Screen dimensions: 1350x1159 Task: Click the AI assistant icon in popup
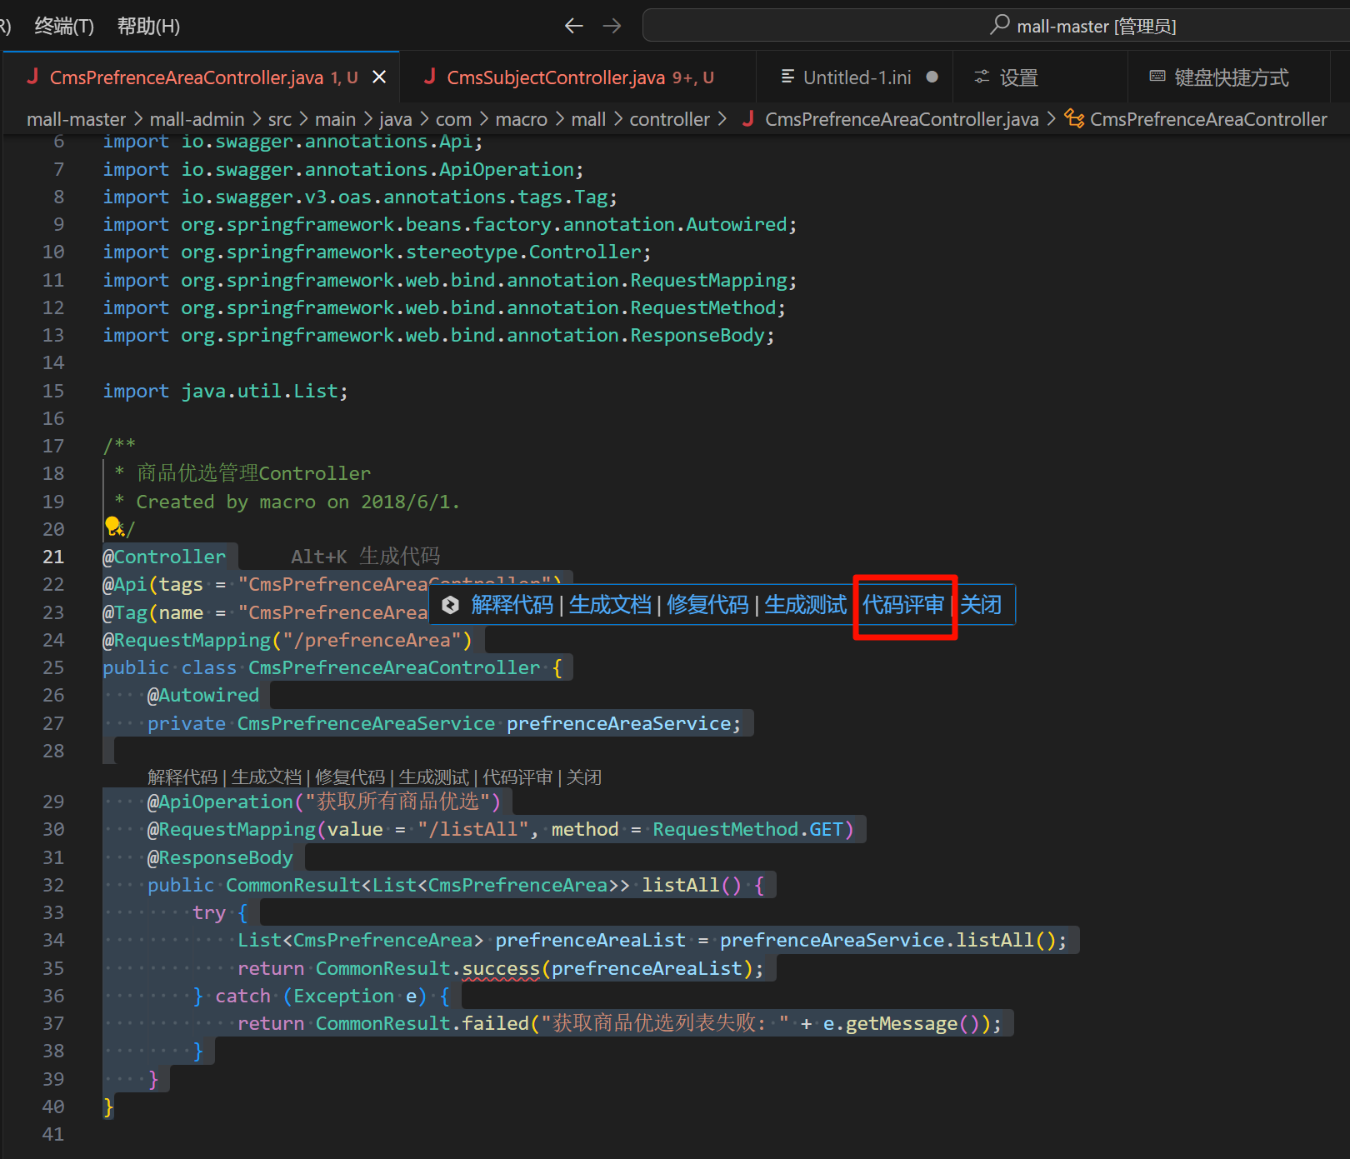[451, 605]
